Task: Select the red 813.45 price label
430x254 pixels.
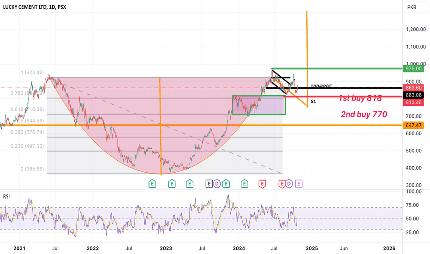Action: coord(413,103)
